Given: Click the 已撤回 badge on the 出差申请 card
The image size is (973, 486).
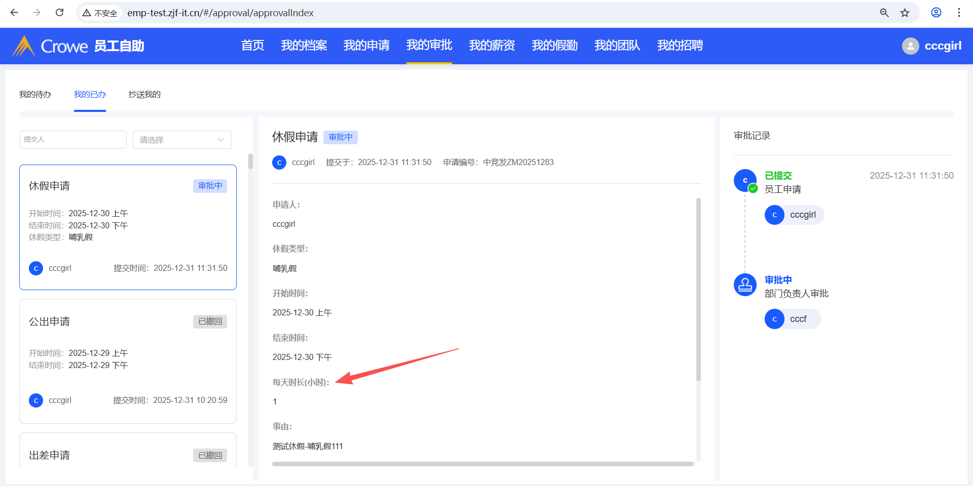Looking at the screenshot, I should [210, 456].
